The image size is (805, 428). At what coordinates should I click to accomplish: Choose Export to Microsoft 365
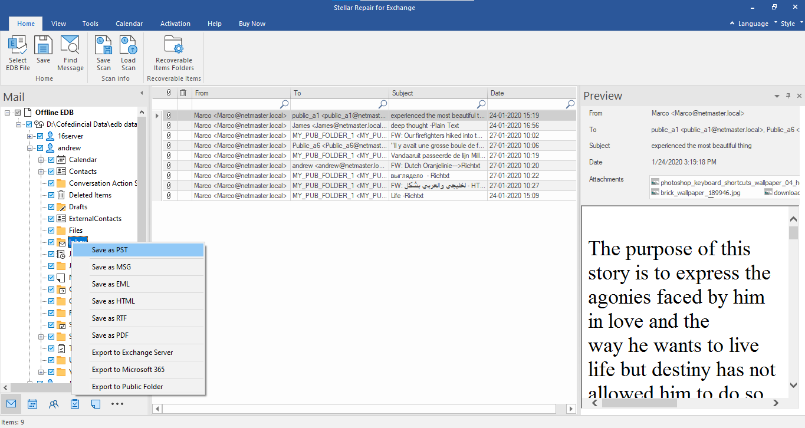(138, 370)
